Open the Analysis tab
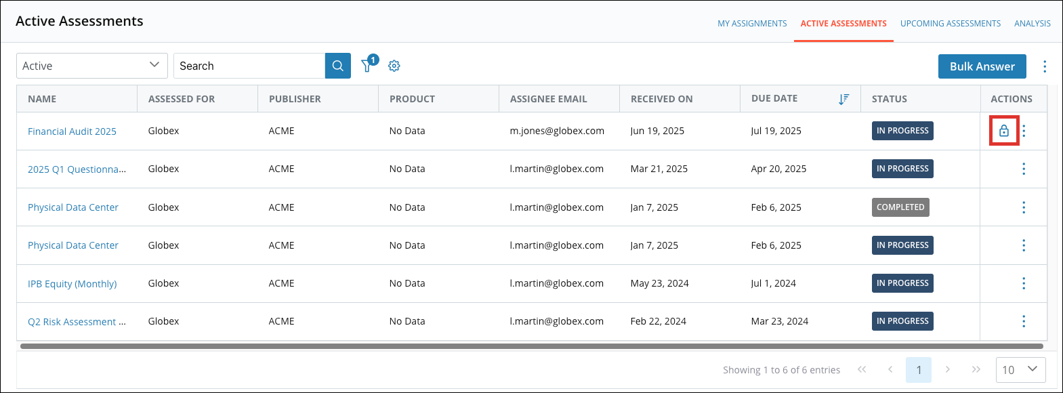The width and height of the screenshot is (1063, 393). click(x=1032, y=24)
